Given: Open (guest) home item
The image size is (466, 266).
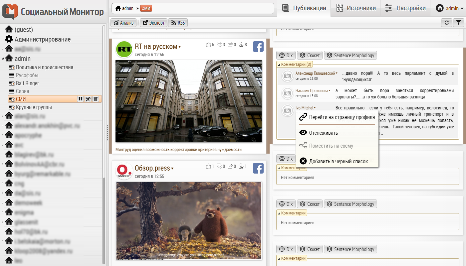Looking at the screenshot, I should (24, 30).
